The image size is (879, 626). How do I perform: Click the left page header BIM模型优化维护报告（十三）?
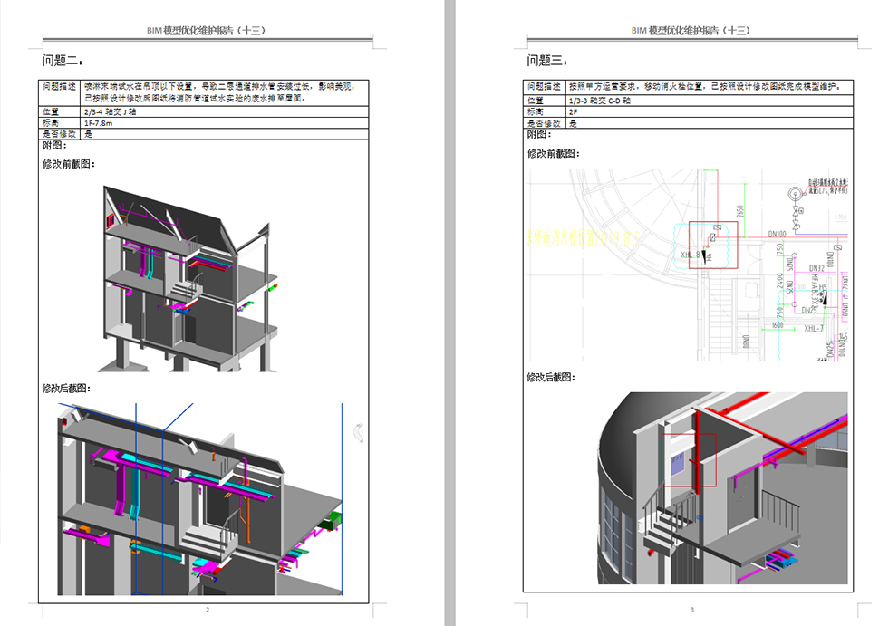coord(207,30)
